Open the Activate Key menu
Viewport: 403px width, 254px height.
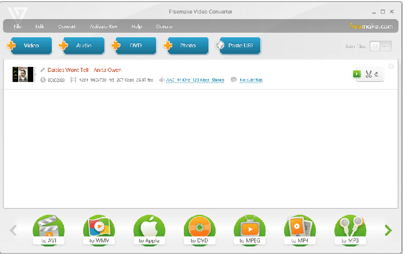click(104, 27)
